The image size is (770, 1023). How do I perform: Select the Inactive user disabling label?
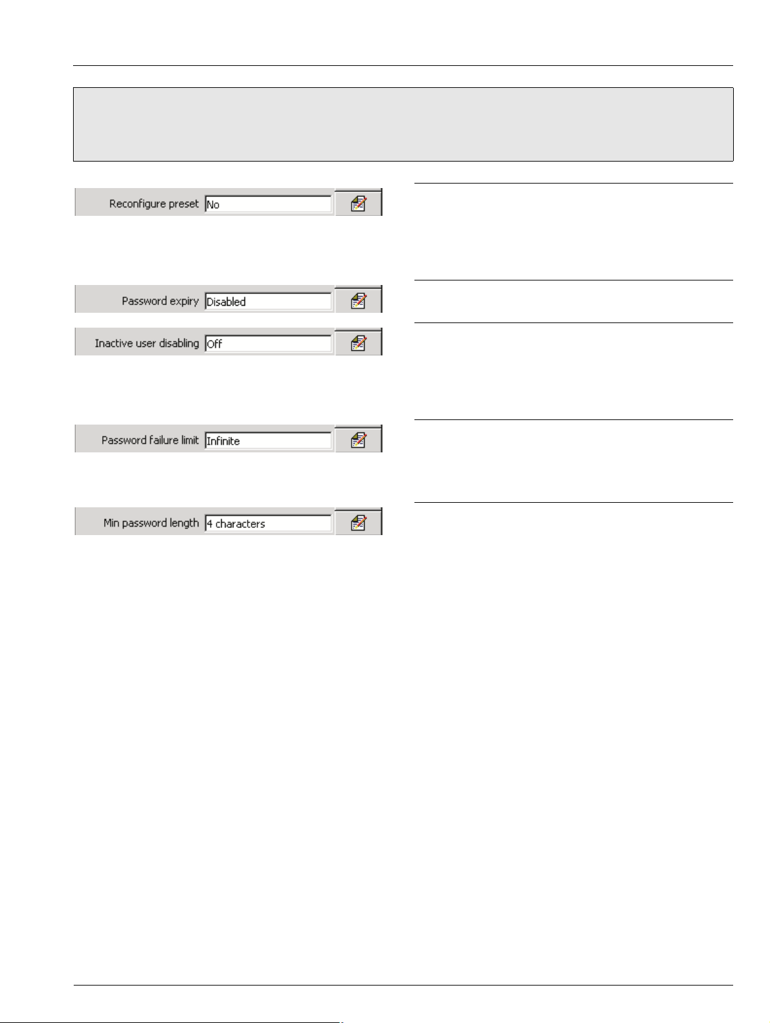[147, 343]
